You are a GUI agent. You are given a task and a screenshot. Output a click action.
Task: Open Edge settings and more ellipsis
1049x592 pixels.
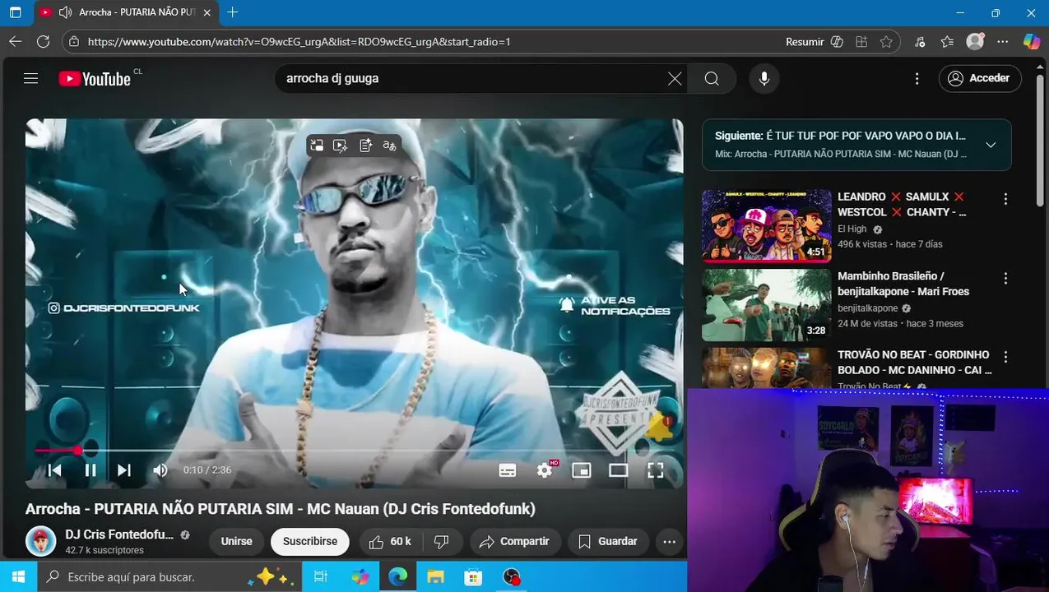1002,41
